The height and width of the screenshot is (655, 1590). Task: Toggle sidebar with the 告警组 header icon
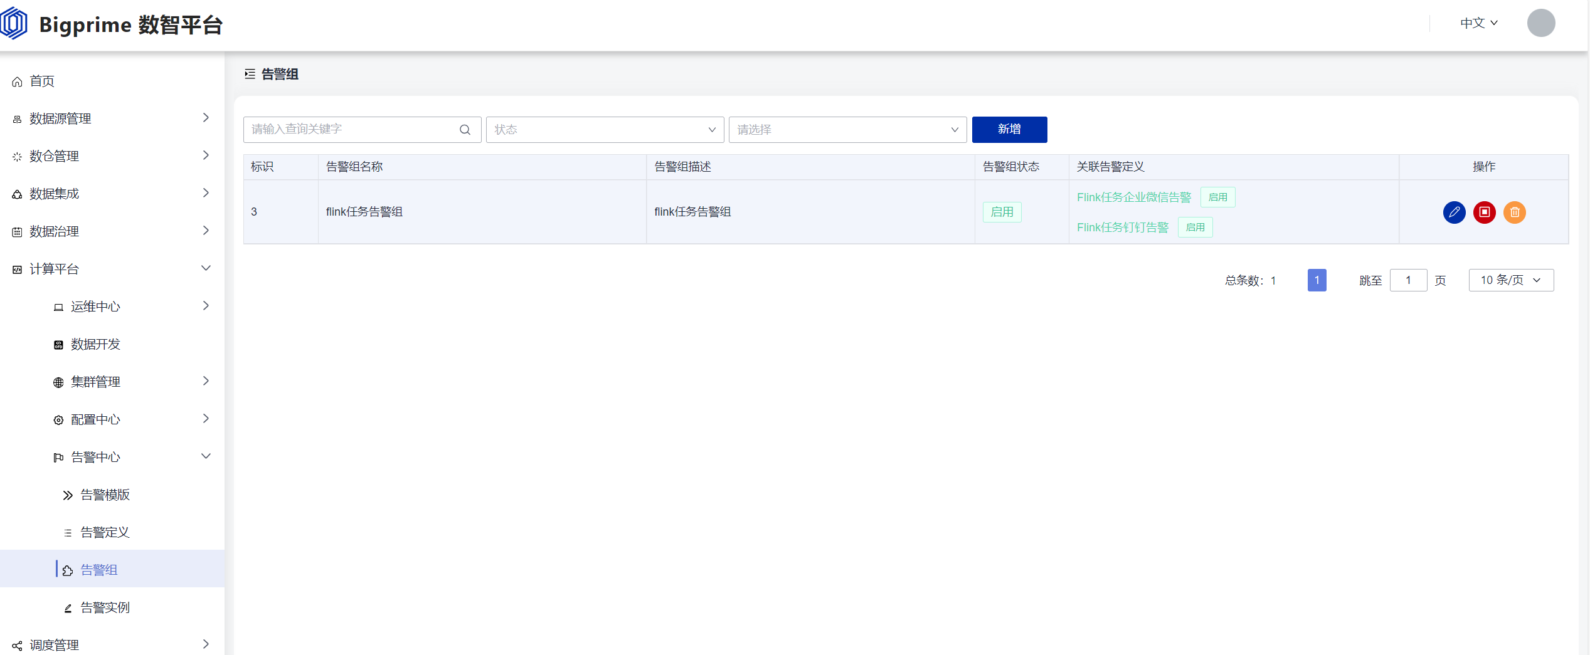[250, 74]
